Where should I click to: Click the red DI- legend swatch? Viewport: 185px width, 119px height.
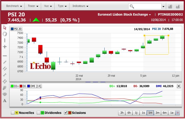coord(21,86)
